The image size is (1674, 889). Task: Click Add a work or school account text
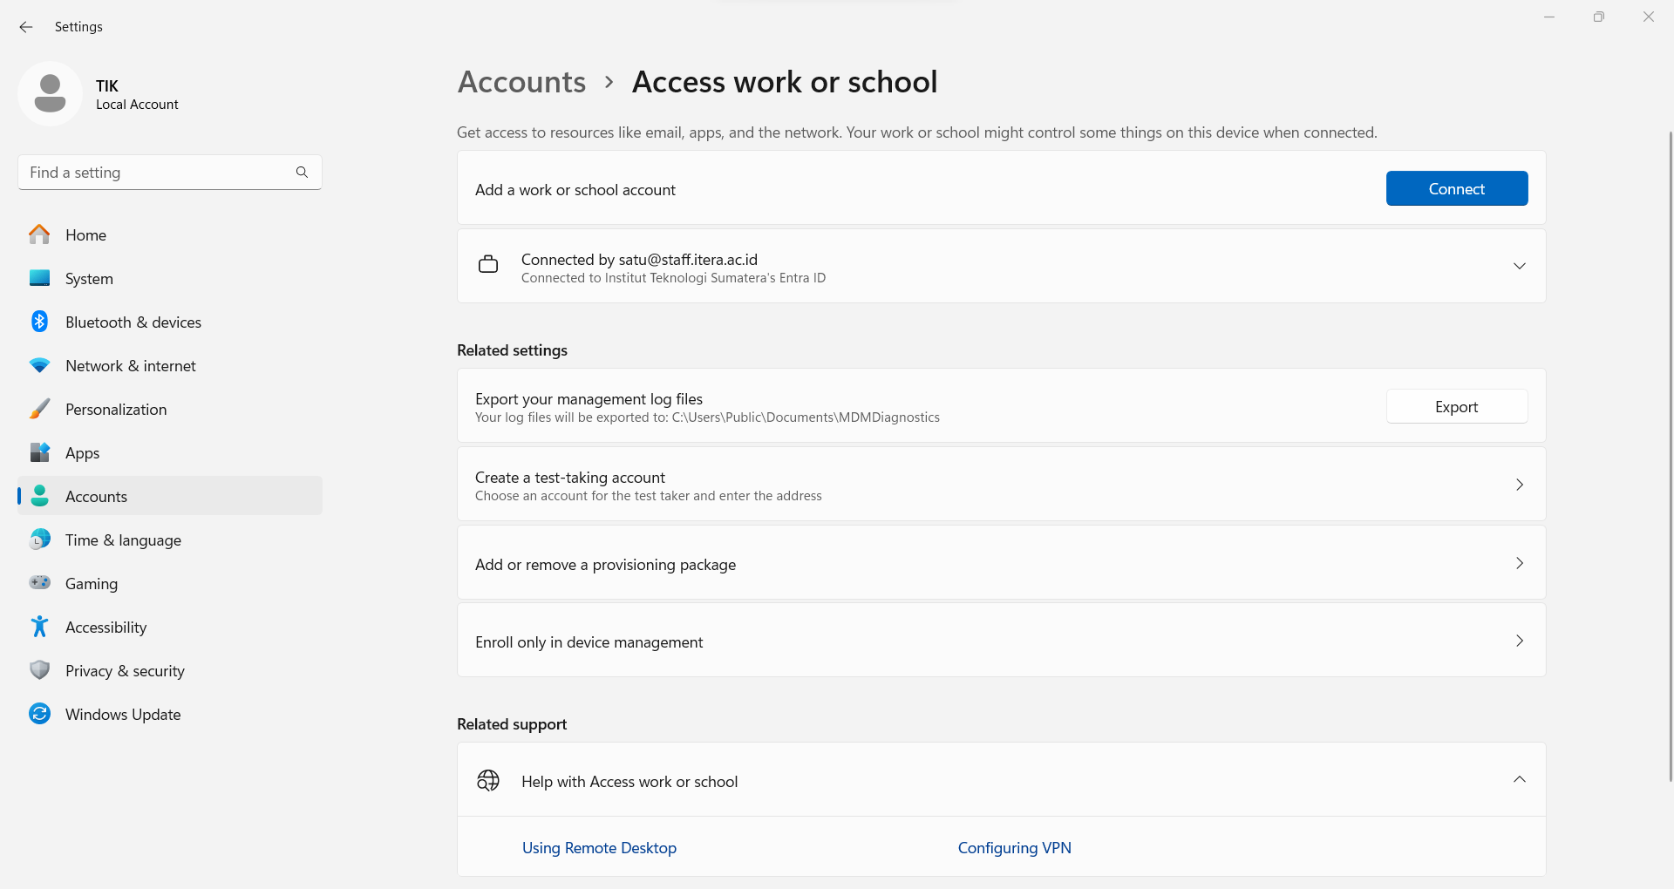(575, 190)
